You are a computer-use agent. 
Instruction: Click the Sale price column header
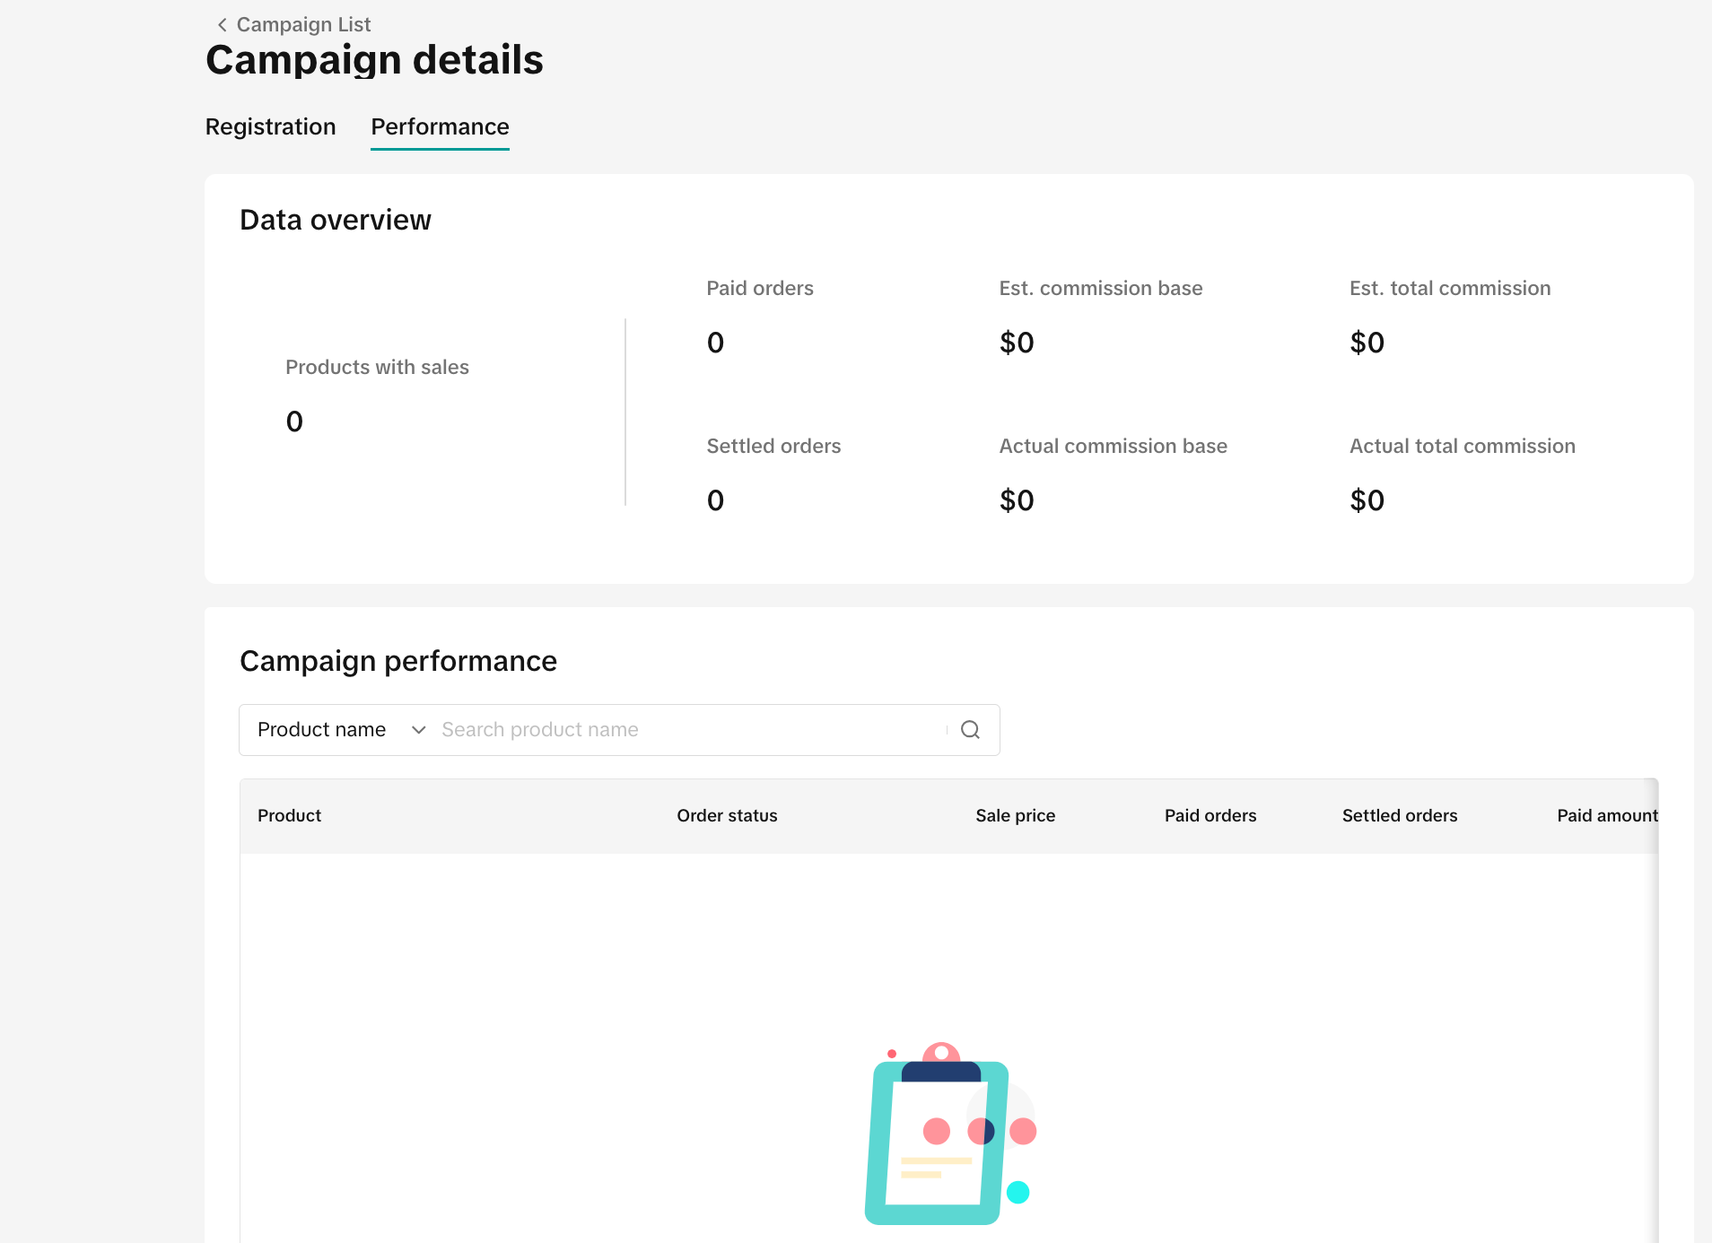(1015, 816)
